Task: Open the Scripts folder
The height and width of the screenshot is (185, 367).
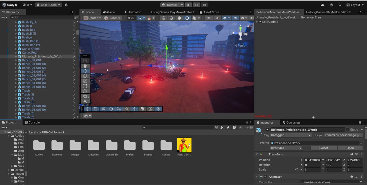Action: [166, 148]
